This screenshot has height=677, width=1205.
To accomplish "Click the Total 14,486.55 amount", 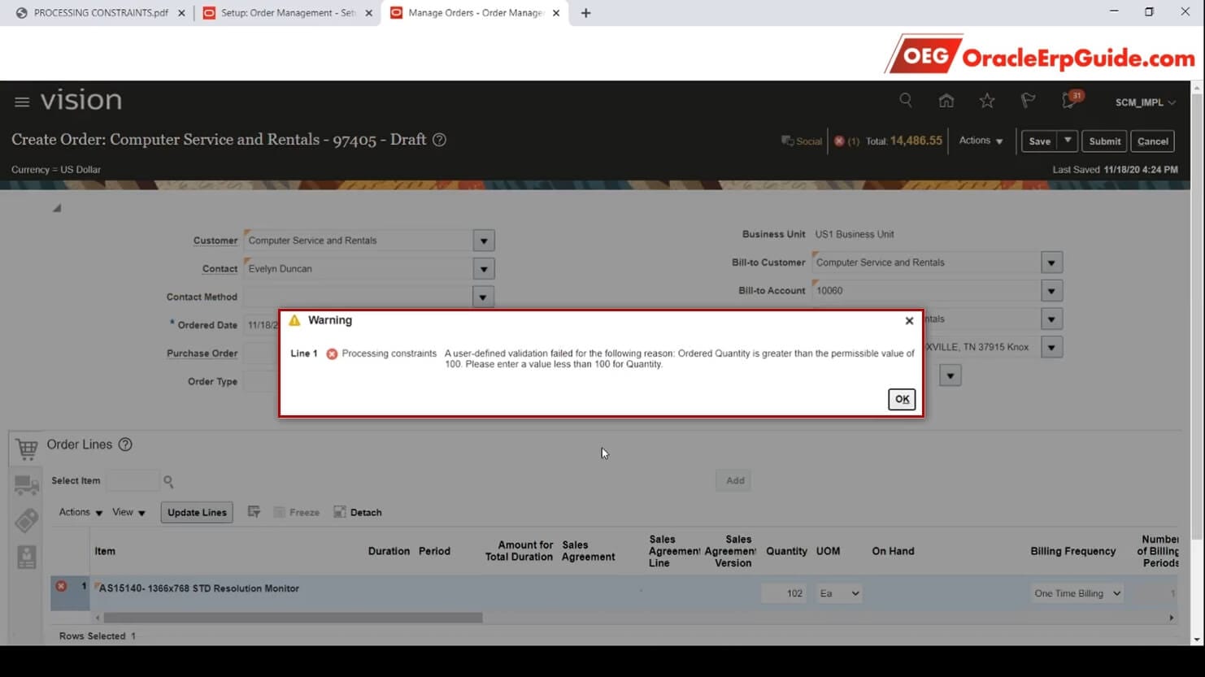I will [x=916, y=141].
